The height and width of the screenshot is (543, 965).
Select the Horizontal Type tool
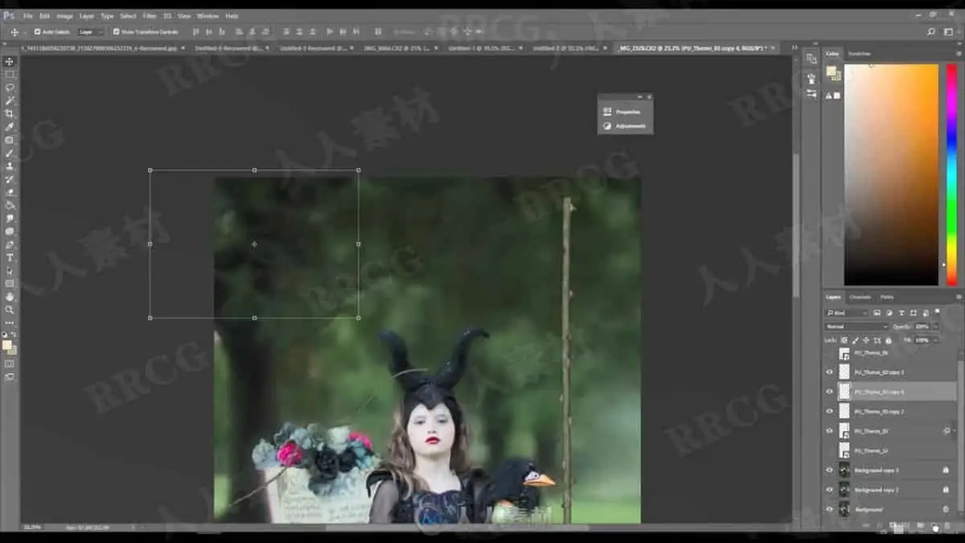click(10, 257)
